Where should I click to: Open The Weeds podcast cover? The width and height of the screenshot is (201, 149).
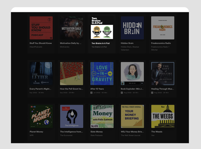(163, 116)
